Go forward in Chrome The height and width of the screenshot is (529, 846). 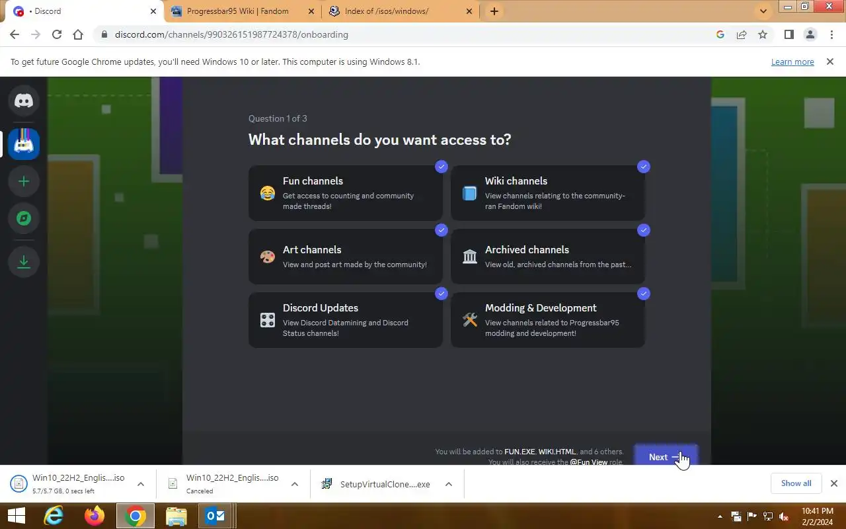click(x=36, y=34)
